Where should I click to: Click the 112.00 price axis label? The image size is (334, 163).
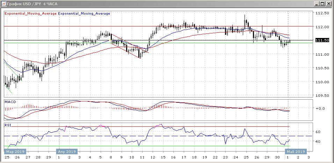coord(322,27)
